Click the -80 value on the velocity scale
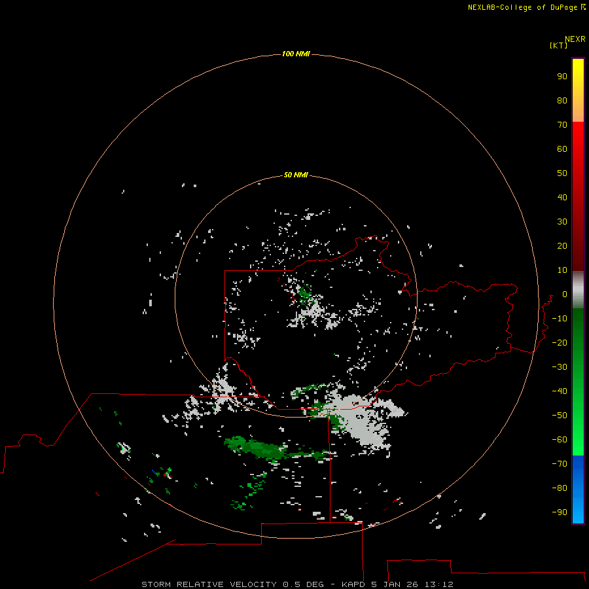The height and width of the screenshot is (589, 589). [560, 488]
